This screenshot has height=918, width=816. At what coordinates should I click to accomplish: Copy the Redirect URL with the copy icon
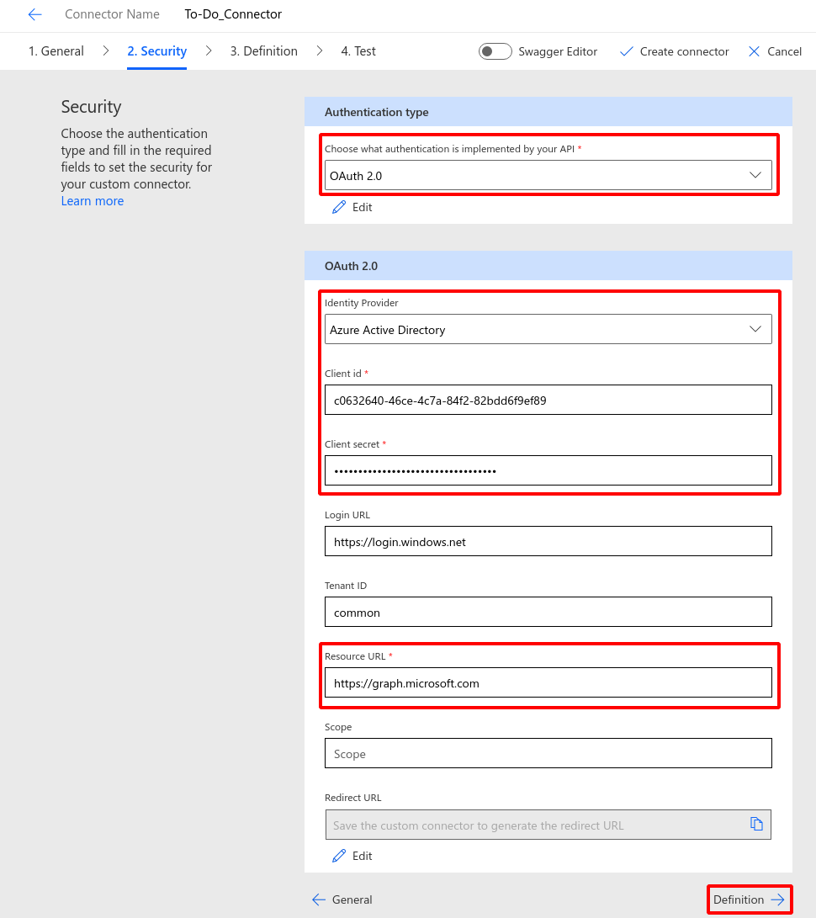point(756,825)
